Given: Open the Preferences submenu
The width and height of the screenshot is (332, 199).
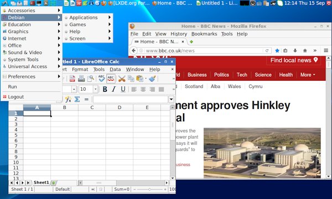Looking at the screenshot, I should coord(32,76).
